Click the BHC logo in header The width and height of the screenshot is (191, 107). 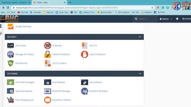tap(9, 19)
